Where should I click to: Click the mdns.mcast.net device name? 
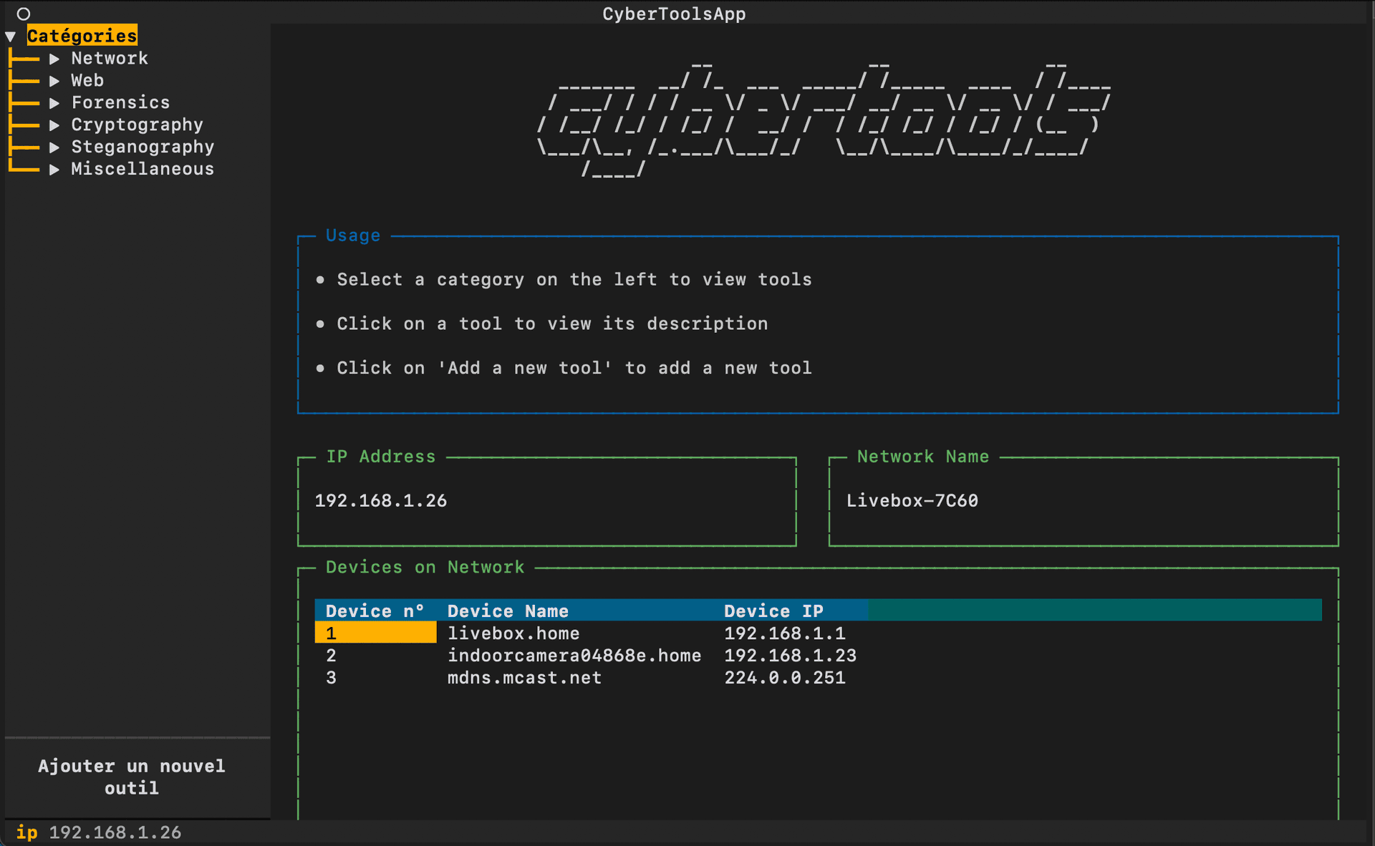tap(524, 678)
